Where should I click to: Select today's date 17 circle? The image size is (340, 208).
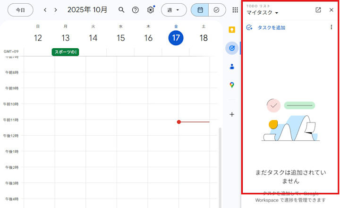point(176,38)
